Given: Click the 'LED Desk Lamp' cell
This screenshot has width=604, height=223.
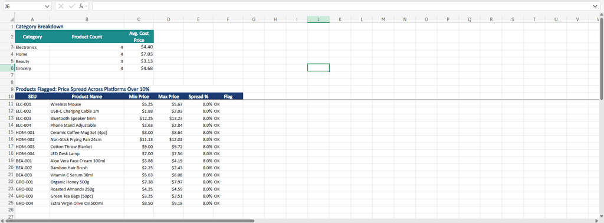Looking at the screenshot, I should click(87, 153).
